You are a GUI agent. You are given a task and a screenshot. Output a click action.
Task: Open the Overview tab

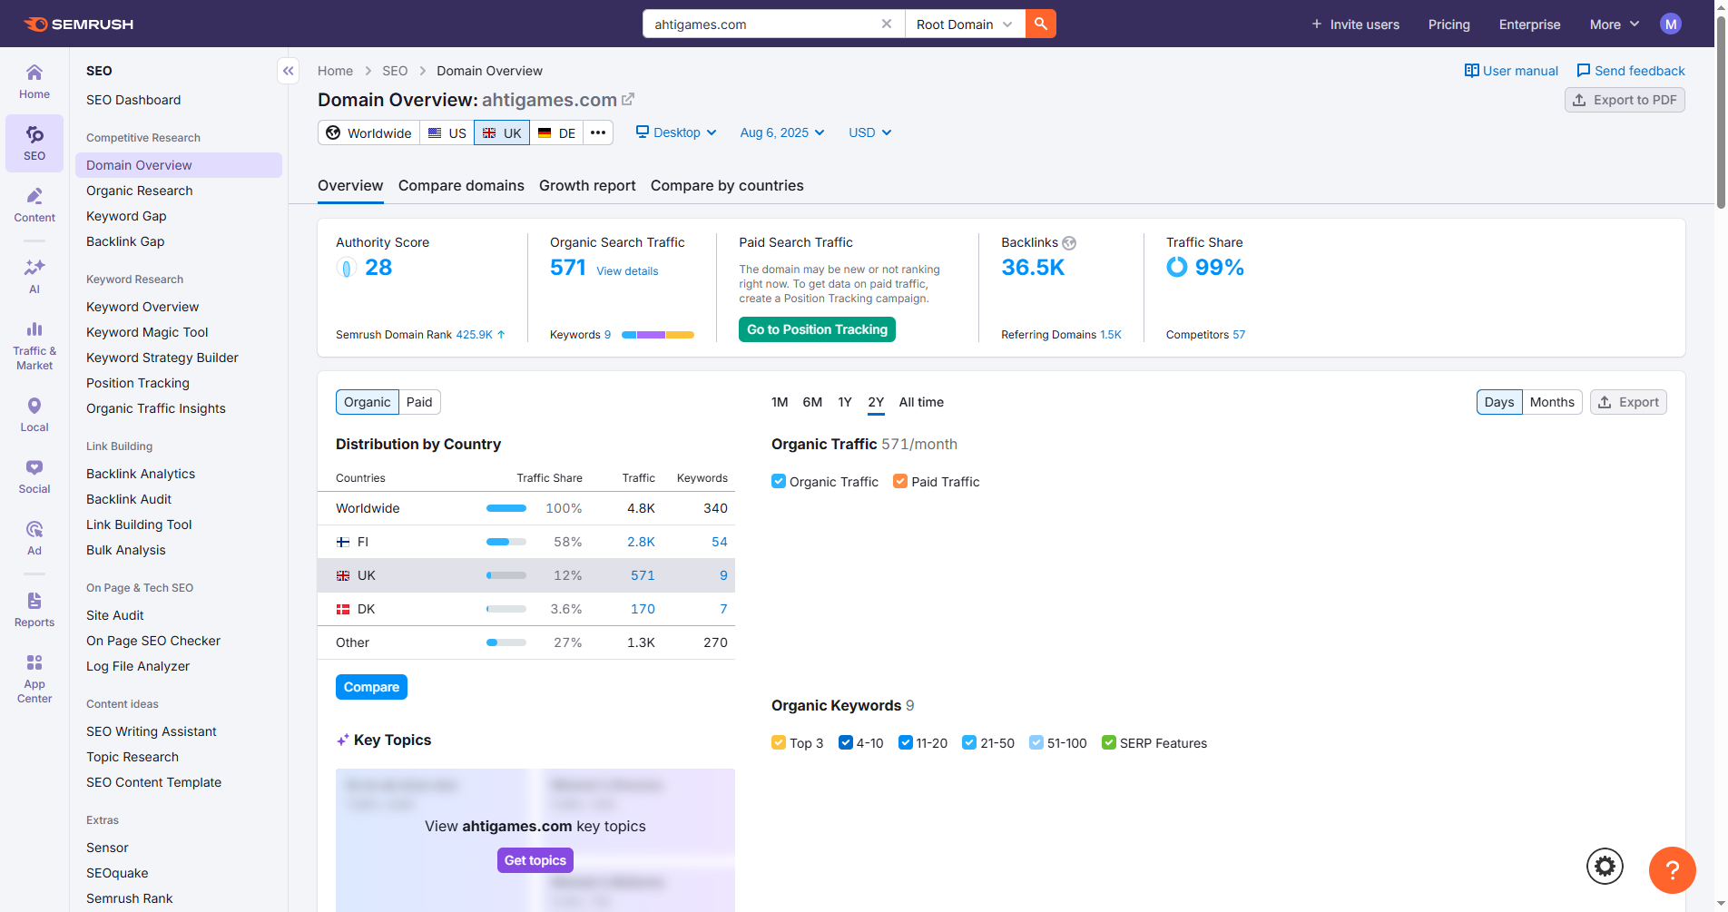[x=350, y=185]
